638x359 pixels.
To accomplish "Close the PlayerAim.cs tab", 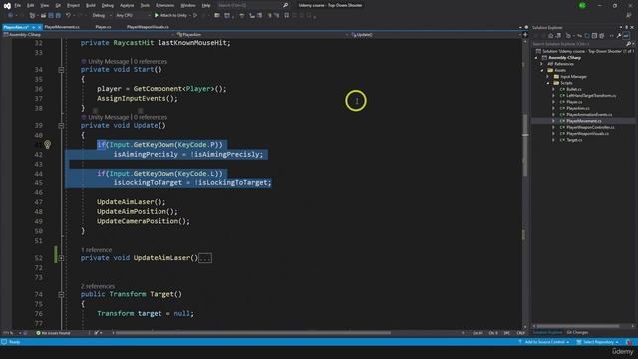I will click(40, 27).
